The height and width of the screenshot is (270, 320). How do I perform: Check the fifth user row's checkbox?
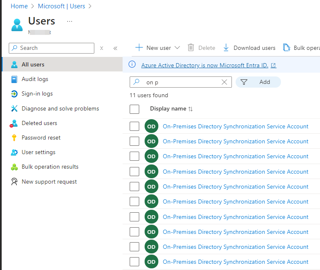click(x=135, y=187)
